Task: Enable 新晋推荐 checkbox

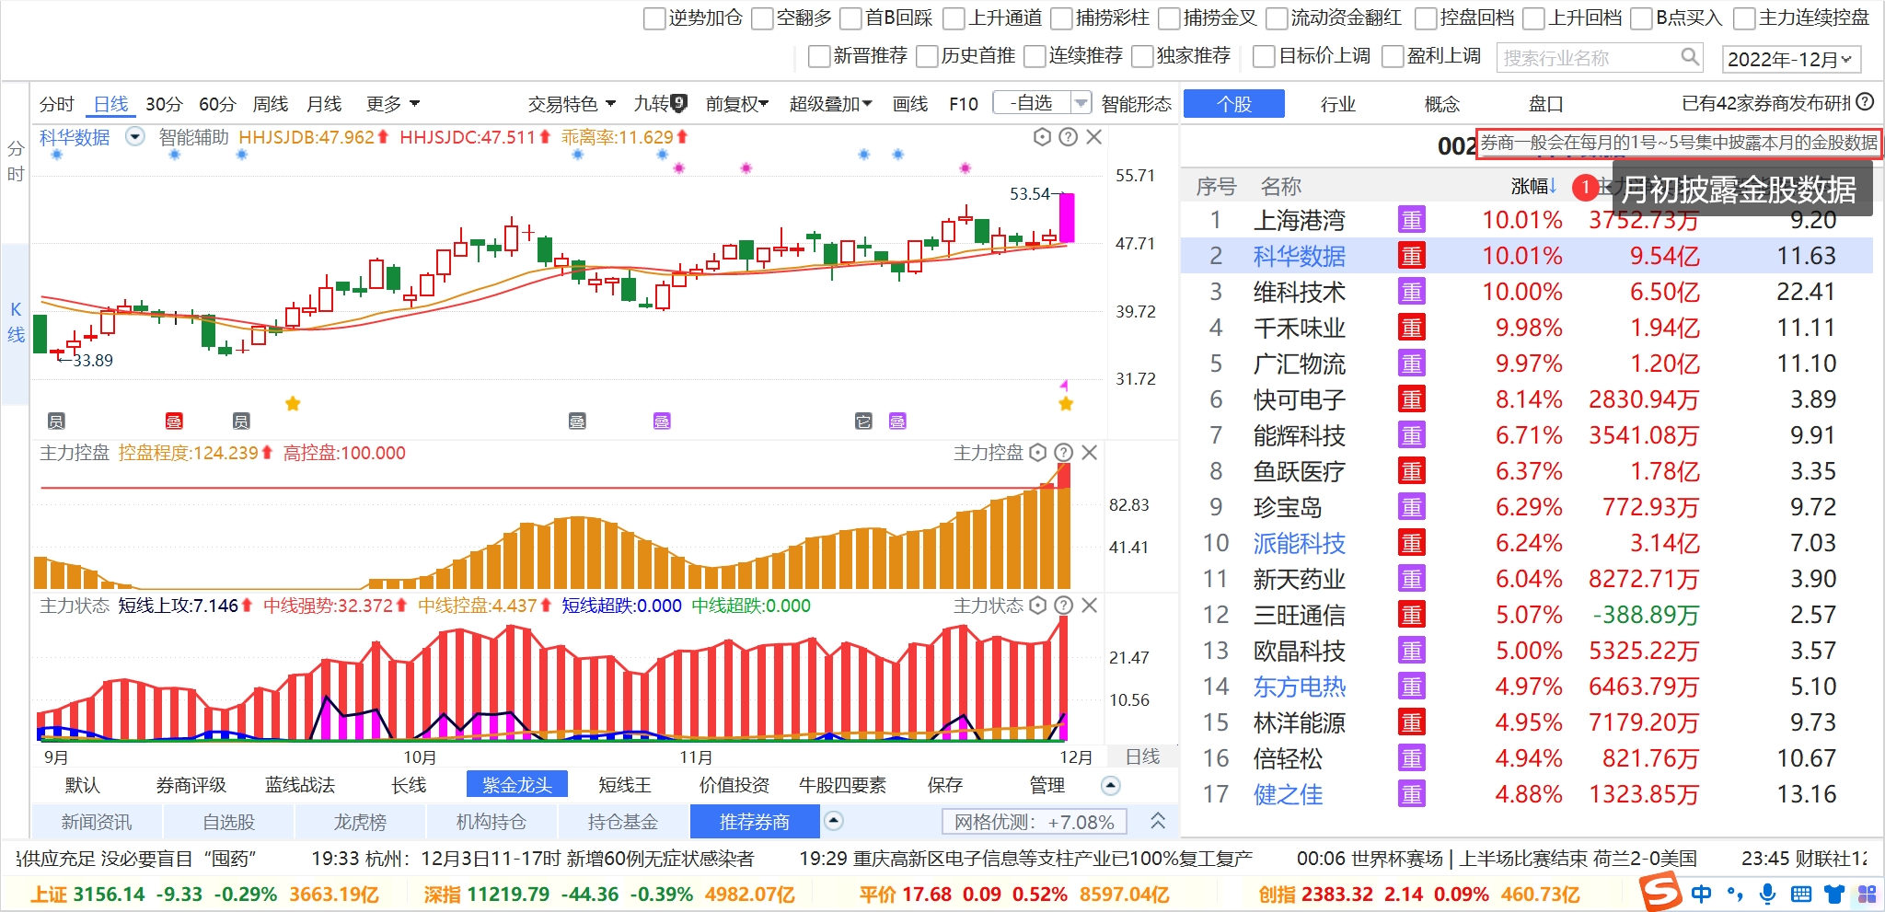Action: coord(819,56)
